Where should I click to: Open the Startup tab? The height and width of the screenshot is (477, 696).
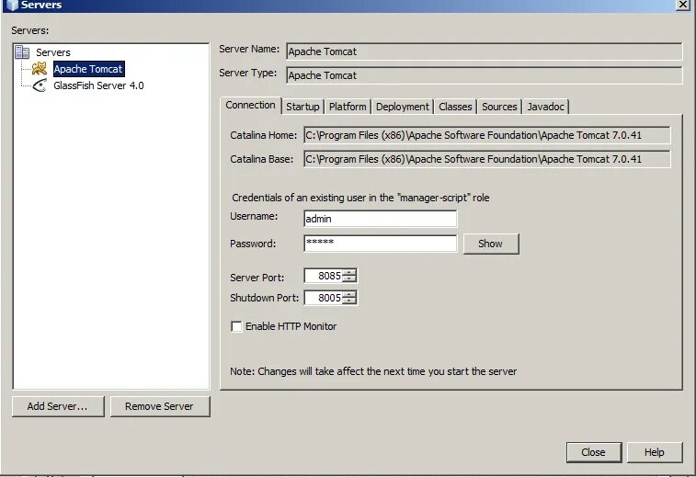(302, 107)
